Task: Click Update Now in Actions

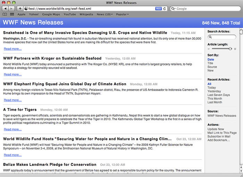Action: tap(216, 129)
